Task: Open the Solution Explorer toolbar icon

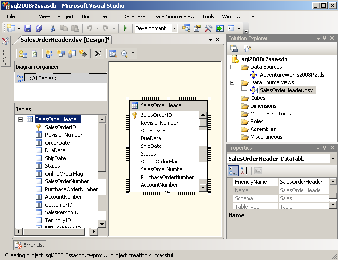Action: (186, 28)
